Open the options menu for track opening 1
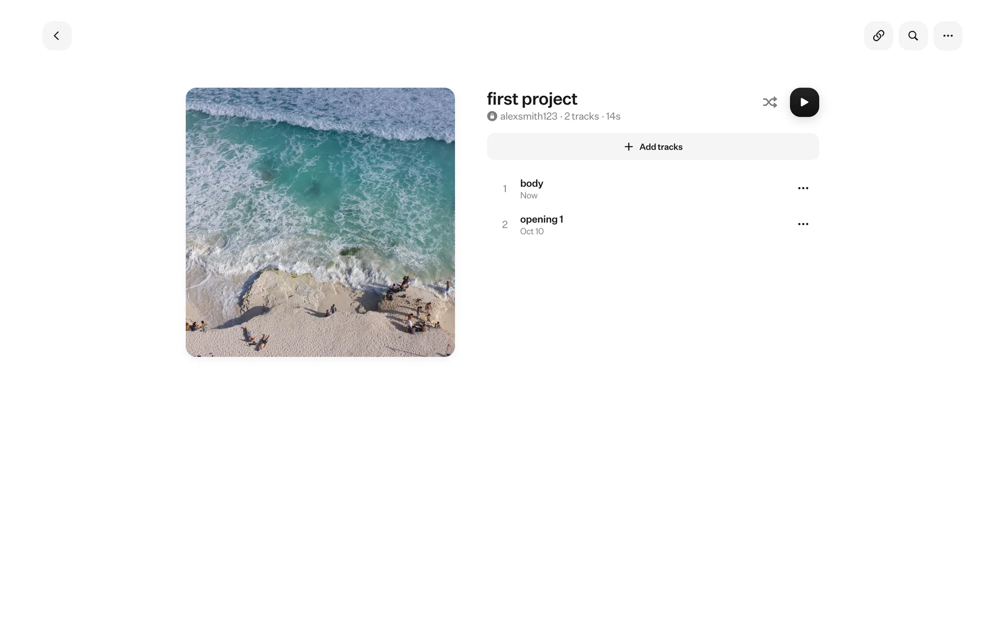This screenshot has width=1005, height=628. (x=803, y=224)
